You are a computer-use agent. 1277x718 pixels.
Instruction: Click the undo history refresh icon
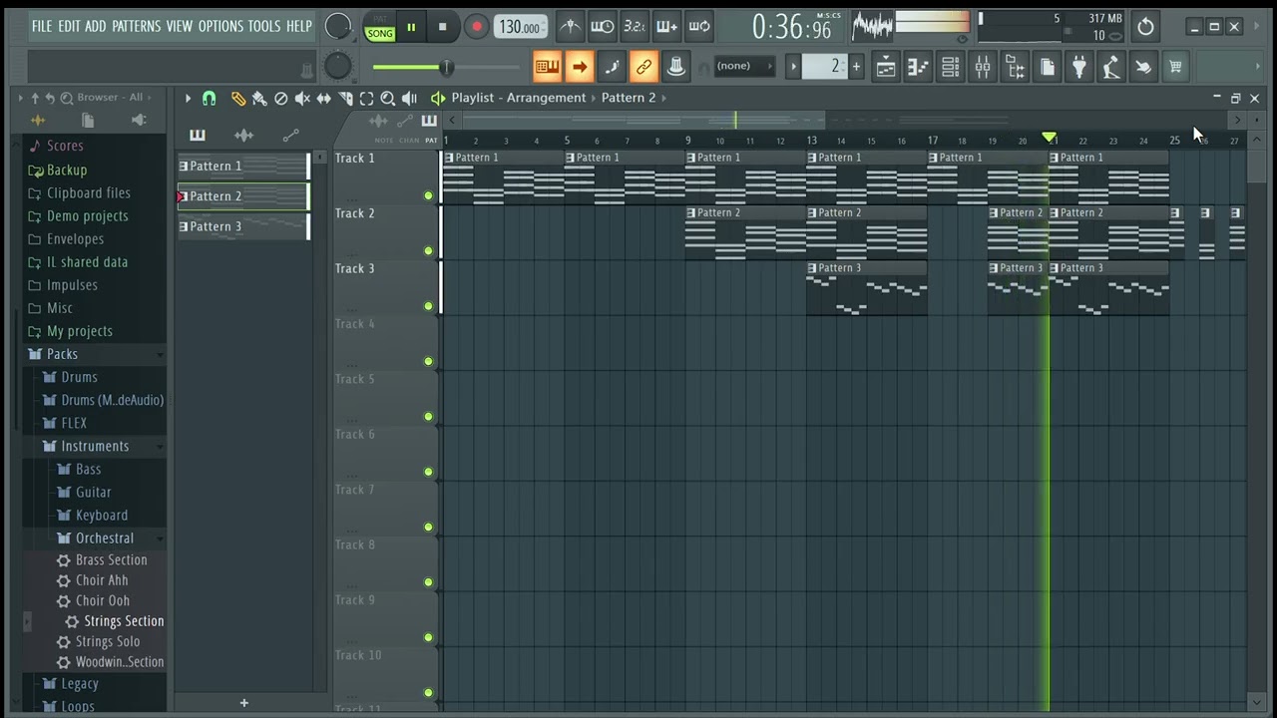(1145, 27)
